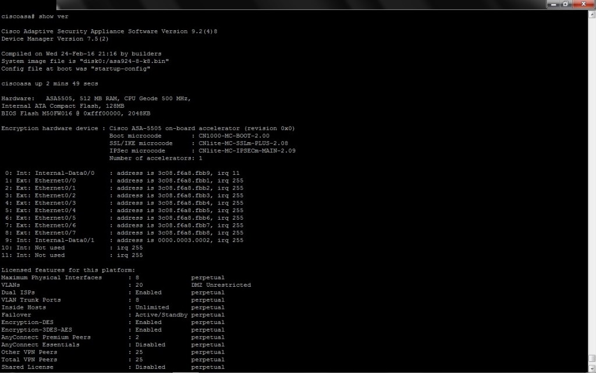Click the 'Active/Standby' failover value
The height and width of the screenshot is (373, 596).
click(x=162, y=315)
